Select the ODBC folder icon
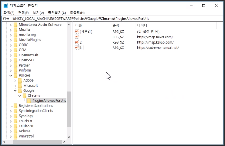Viewport: 225px width, 146px height. 15,45
